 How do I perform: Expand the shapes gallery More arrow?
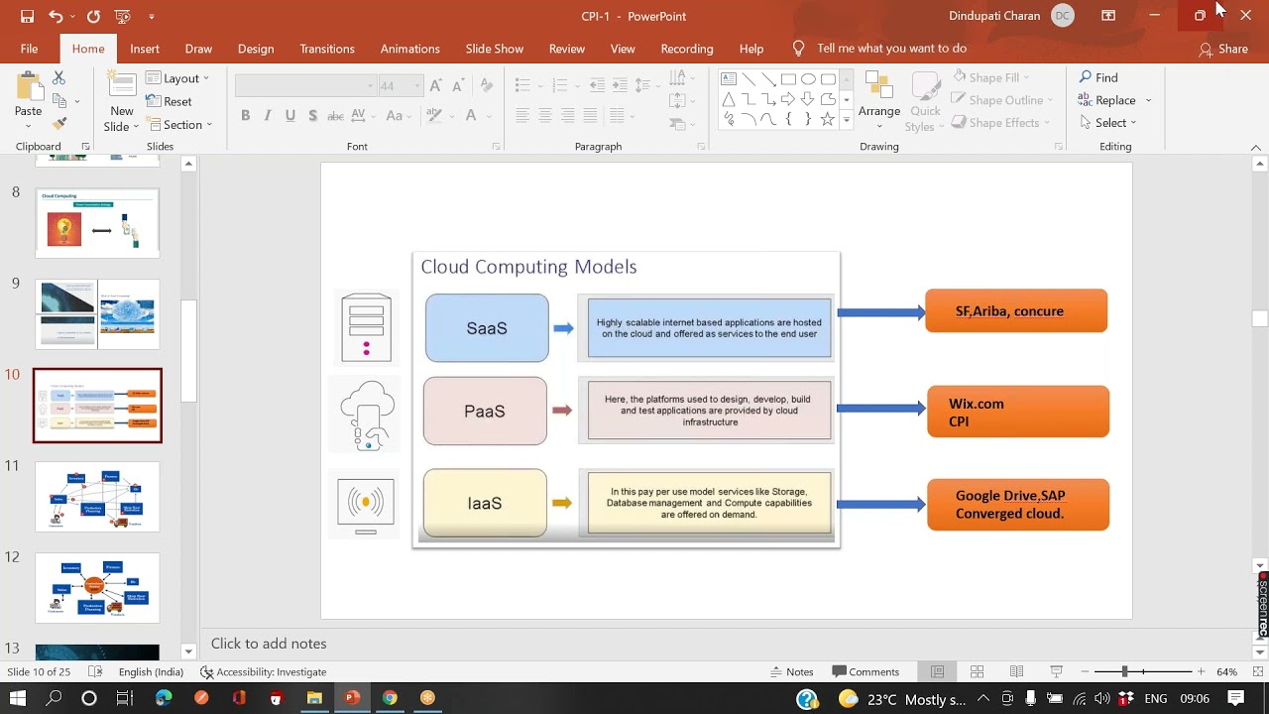pos(846,120)
